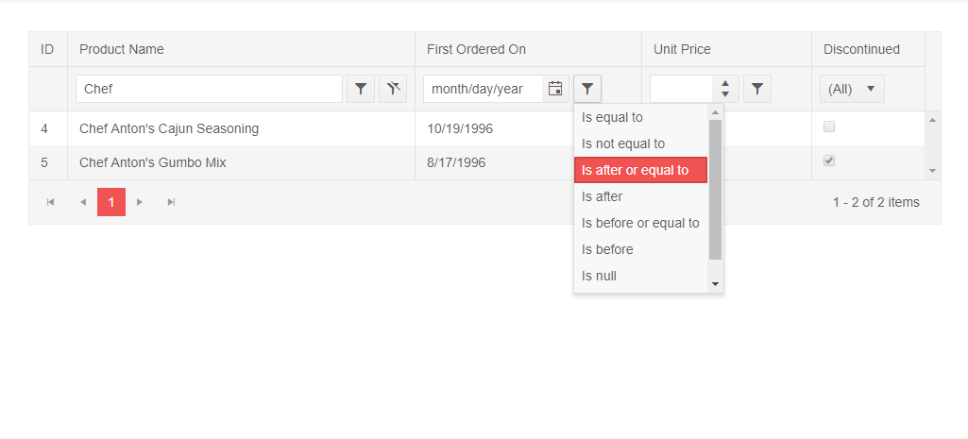Open the date picker calendar icon
968x439 pixels.
[555, 89]
